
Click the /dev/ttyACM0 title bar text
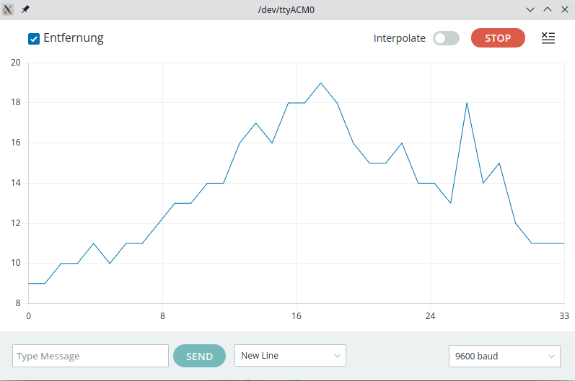(287, 9)
